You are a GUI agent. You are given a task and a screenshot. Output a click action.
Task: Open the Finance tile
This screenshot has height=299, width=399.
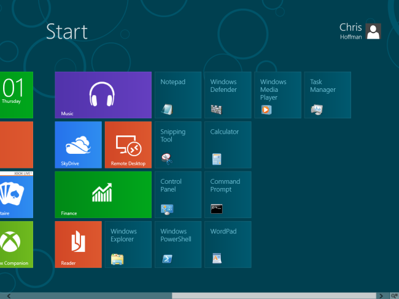click(x=103, y=194)
